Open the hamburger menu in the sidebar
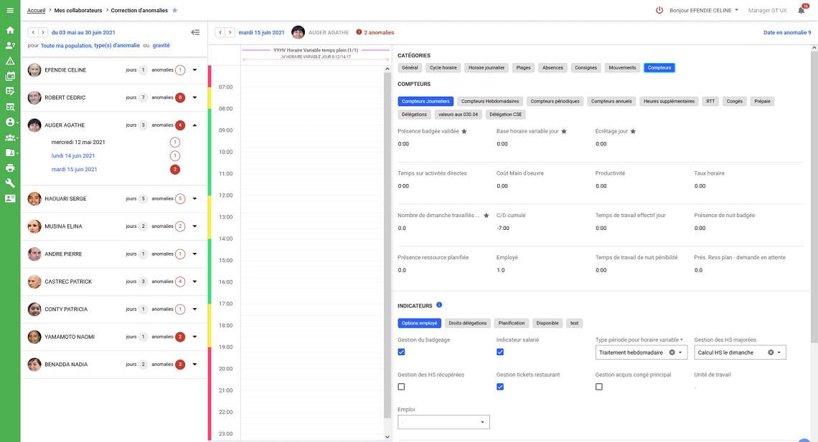Viewport: 818px width, 442px height. pyautogui.click(x=10, y=11)
